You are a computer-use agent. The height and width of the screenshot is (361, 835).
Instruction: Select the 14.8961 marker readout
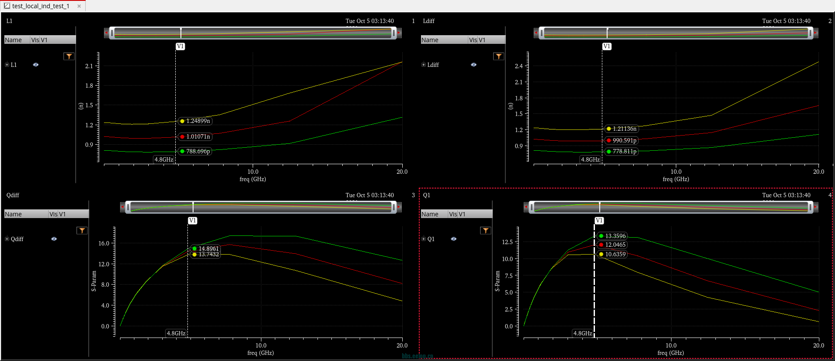tap(205, 248)
